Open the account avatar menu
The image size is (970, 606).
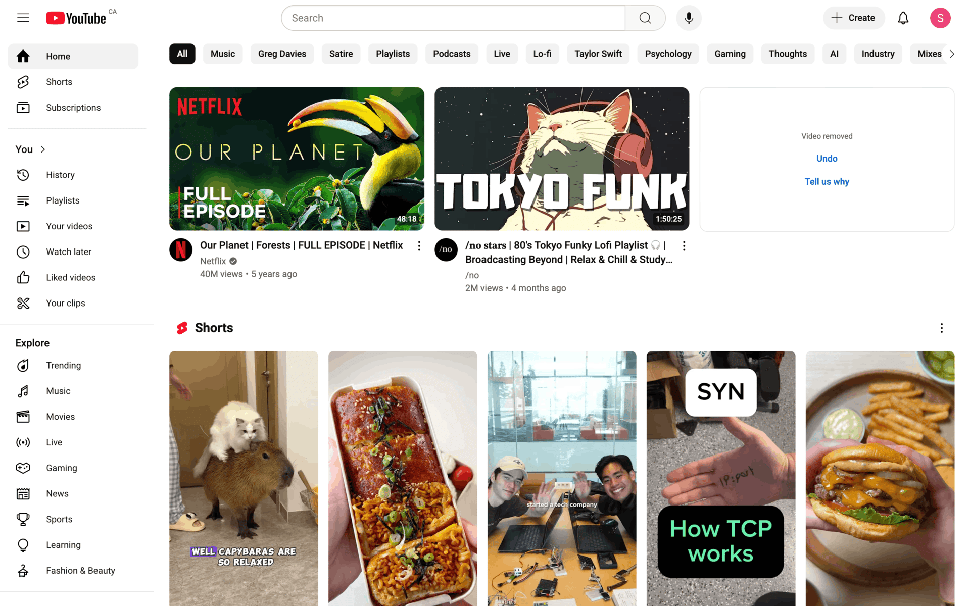click(x=940, y=18)
